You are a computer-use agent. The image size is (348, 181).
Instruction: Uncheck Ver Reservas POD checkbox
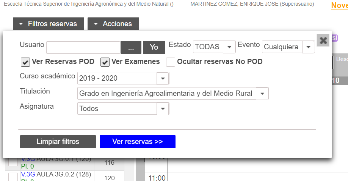tap(25, 62)
